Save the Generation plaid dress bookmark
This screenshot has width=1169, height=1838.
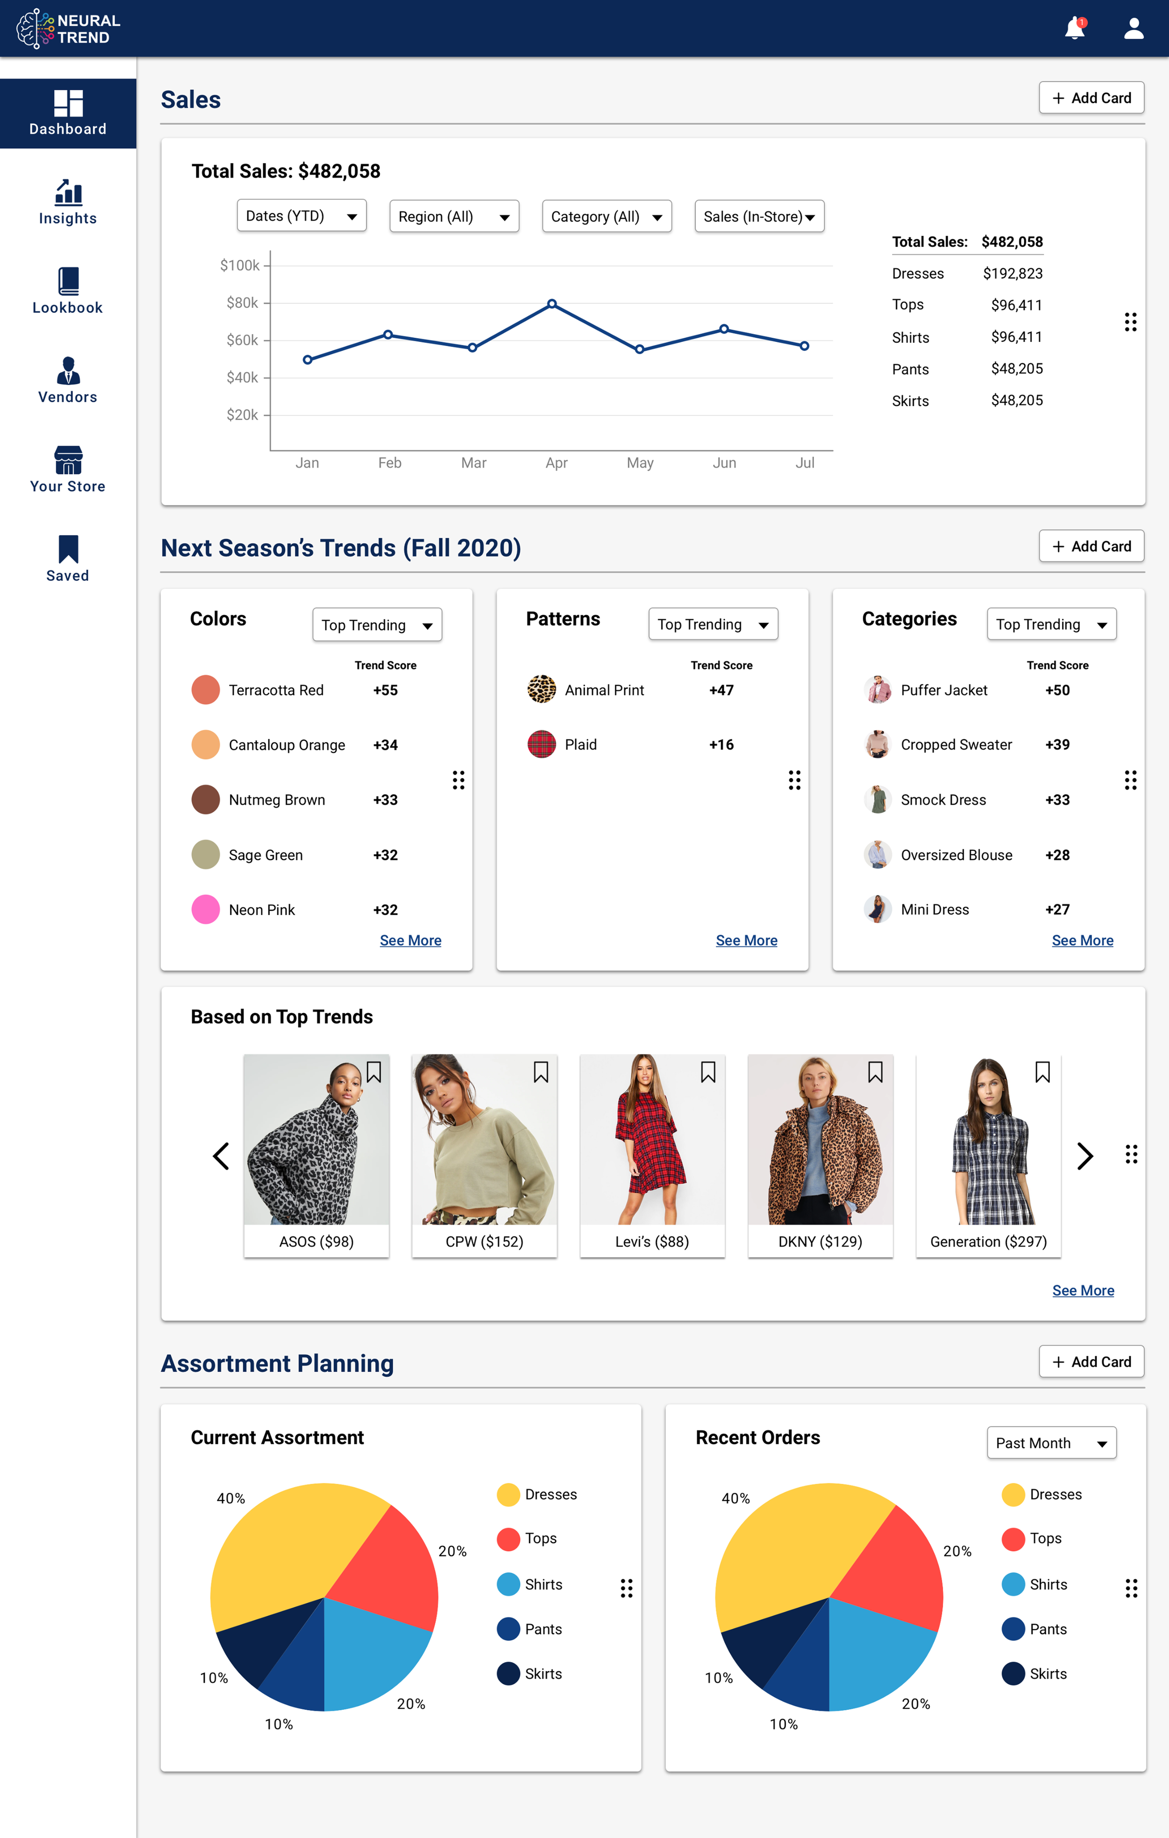point(1042,1072)
